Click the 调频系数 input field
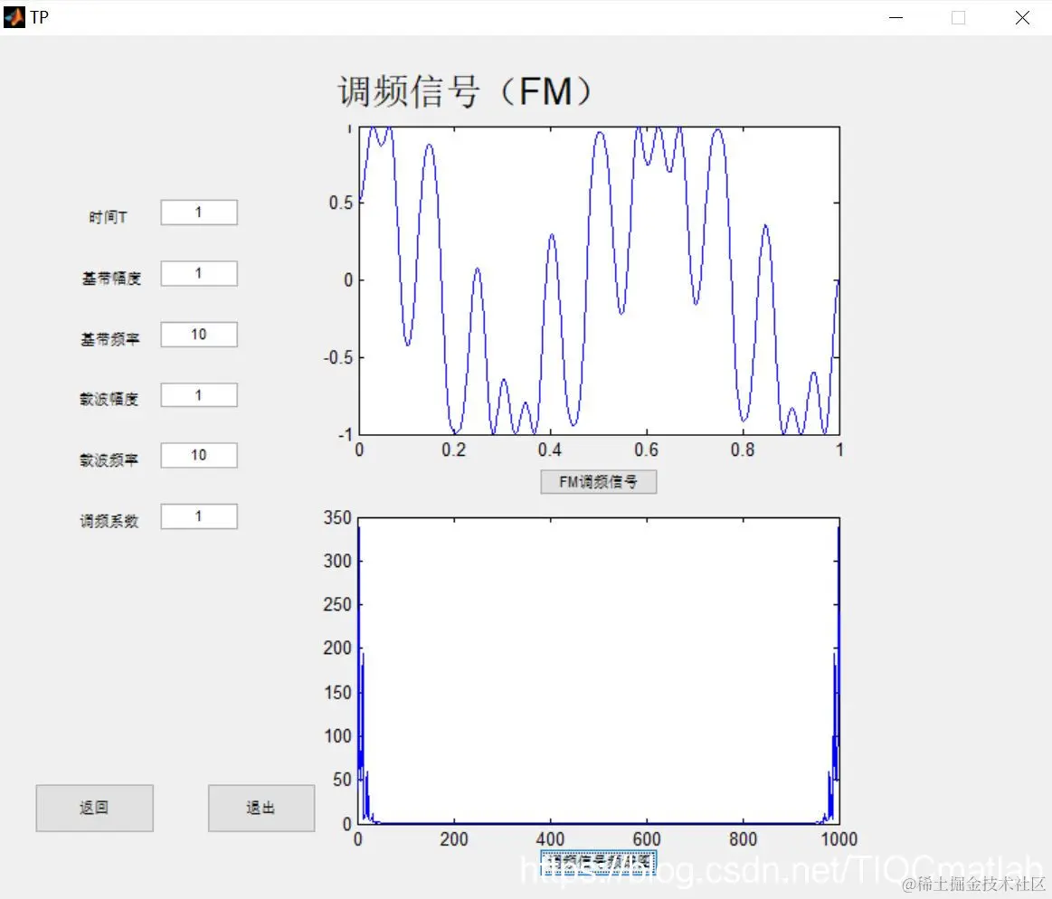The height and width of the screenshot is (899, 1052). [x=199, y=516]
